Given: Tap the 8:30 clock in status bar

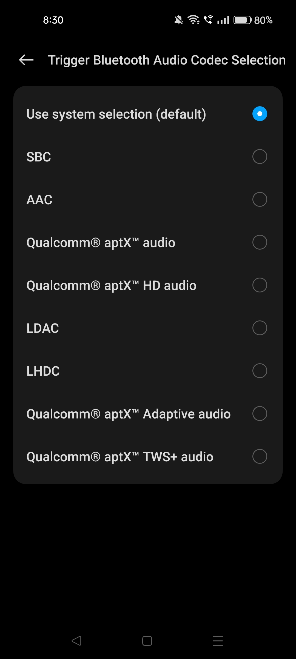Looking at the screenshot, I should [53, 20].
